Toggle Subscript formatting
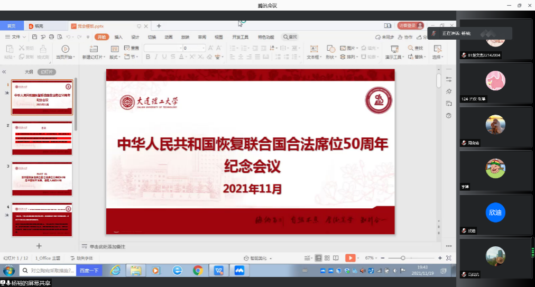This screenshot has height=287, width=535. coord(201,57)
